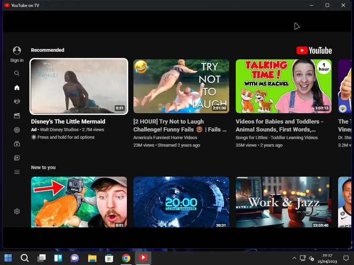Click YouTube on TV taskbar icon
The width and height of the screenshot is (354, 265).
tap(143, 258)
